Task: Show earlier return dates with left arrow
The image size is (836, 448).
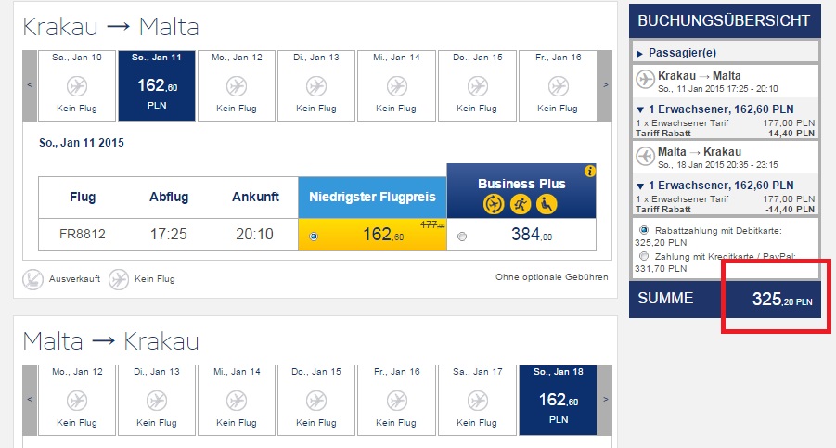Action: tap(31, 400)
